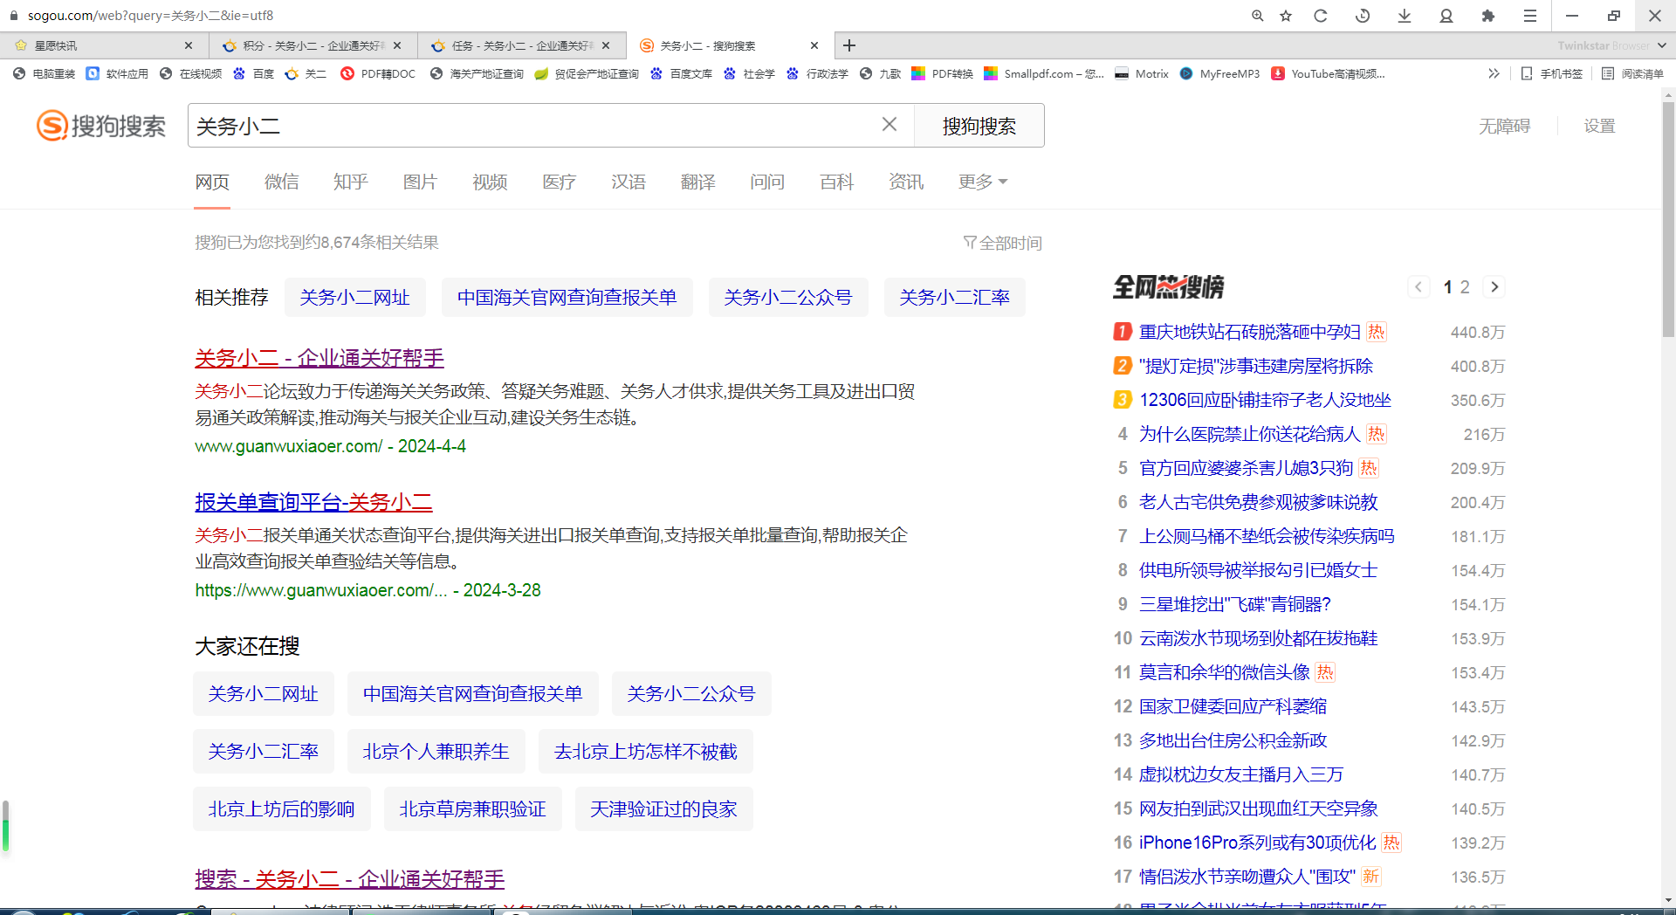Image resolution: width=1676 pixels, height=915 pixels.
Task: Open the browsing history clock icon
Action: tap(1363, 16)
